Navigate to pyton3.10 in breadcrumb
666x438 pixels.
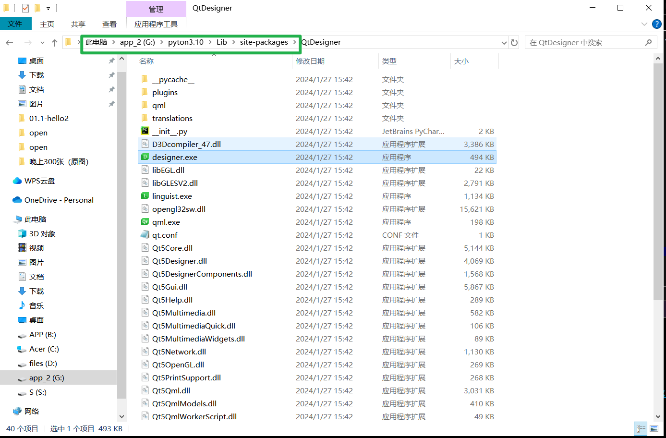click(x=186, y=42)
